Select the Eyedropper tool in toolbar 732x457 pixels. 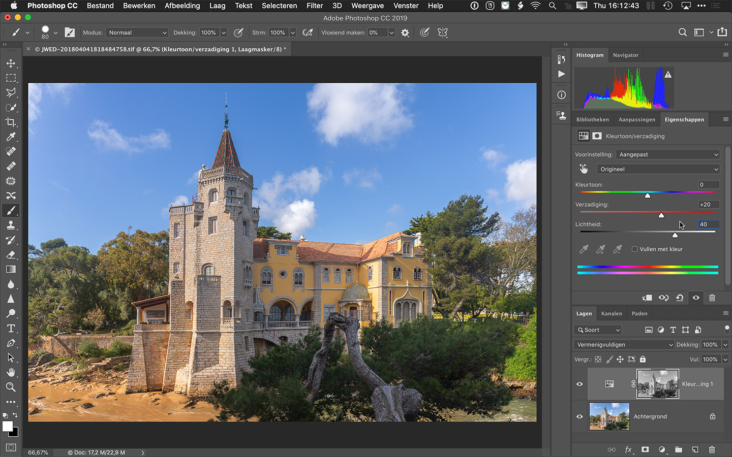[11, 137]
